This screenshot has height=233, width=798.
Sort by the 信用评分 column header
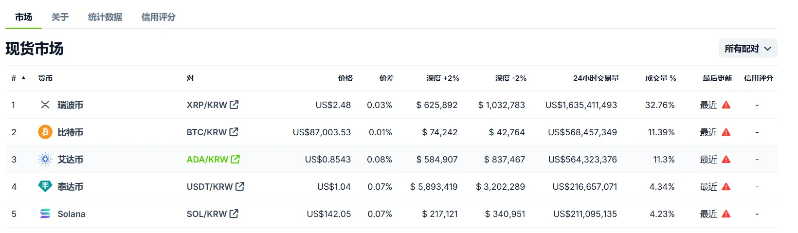(759, 78)
